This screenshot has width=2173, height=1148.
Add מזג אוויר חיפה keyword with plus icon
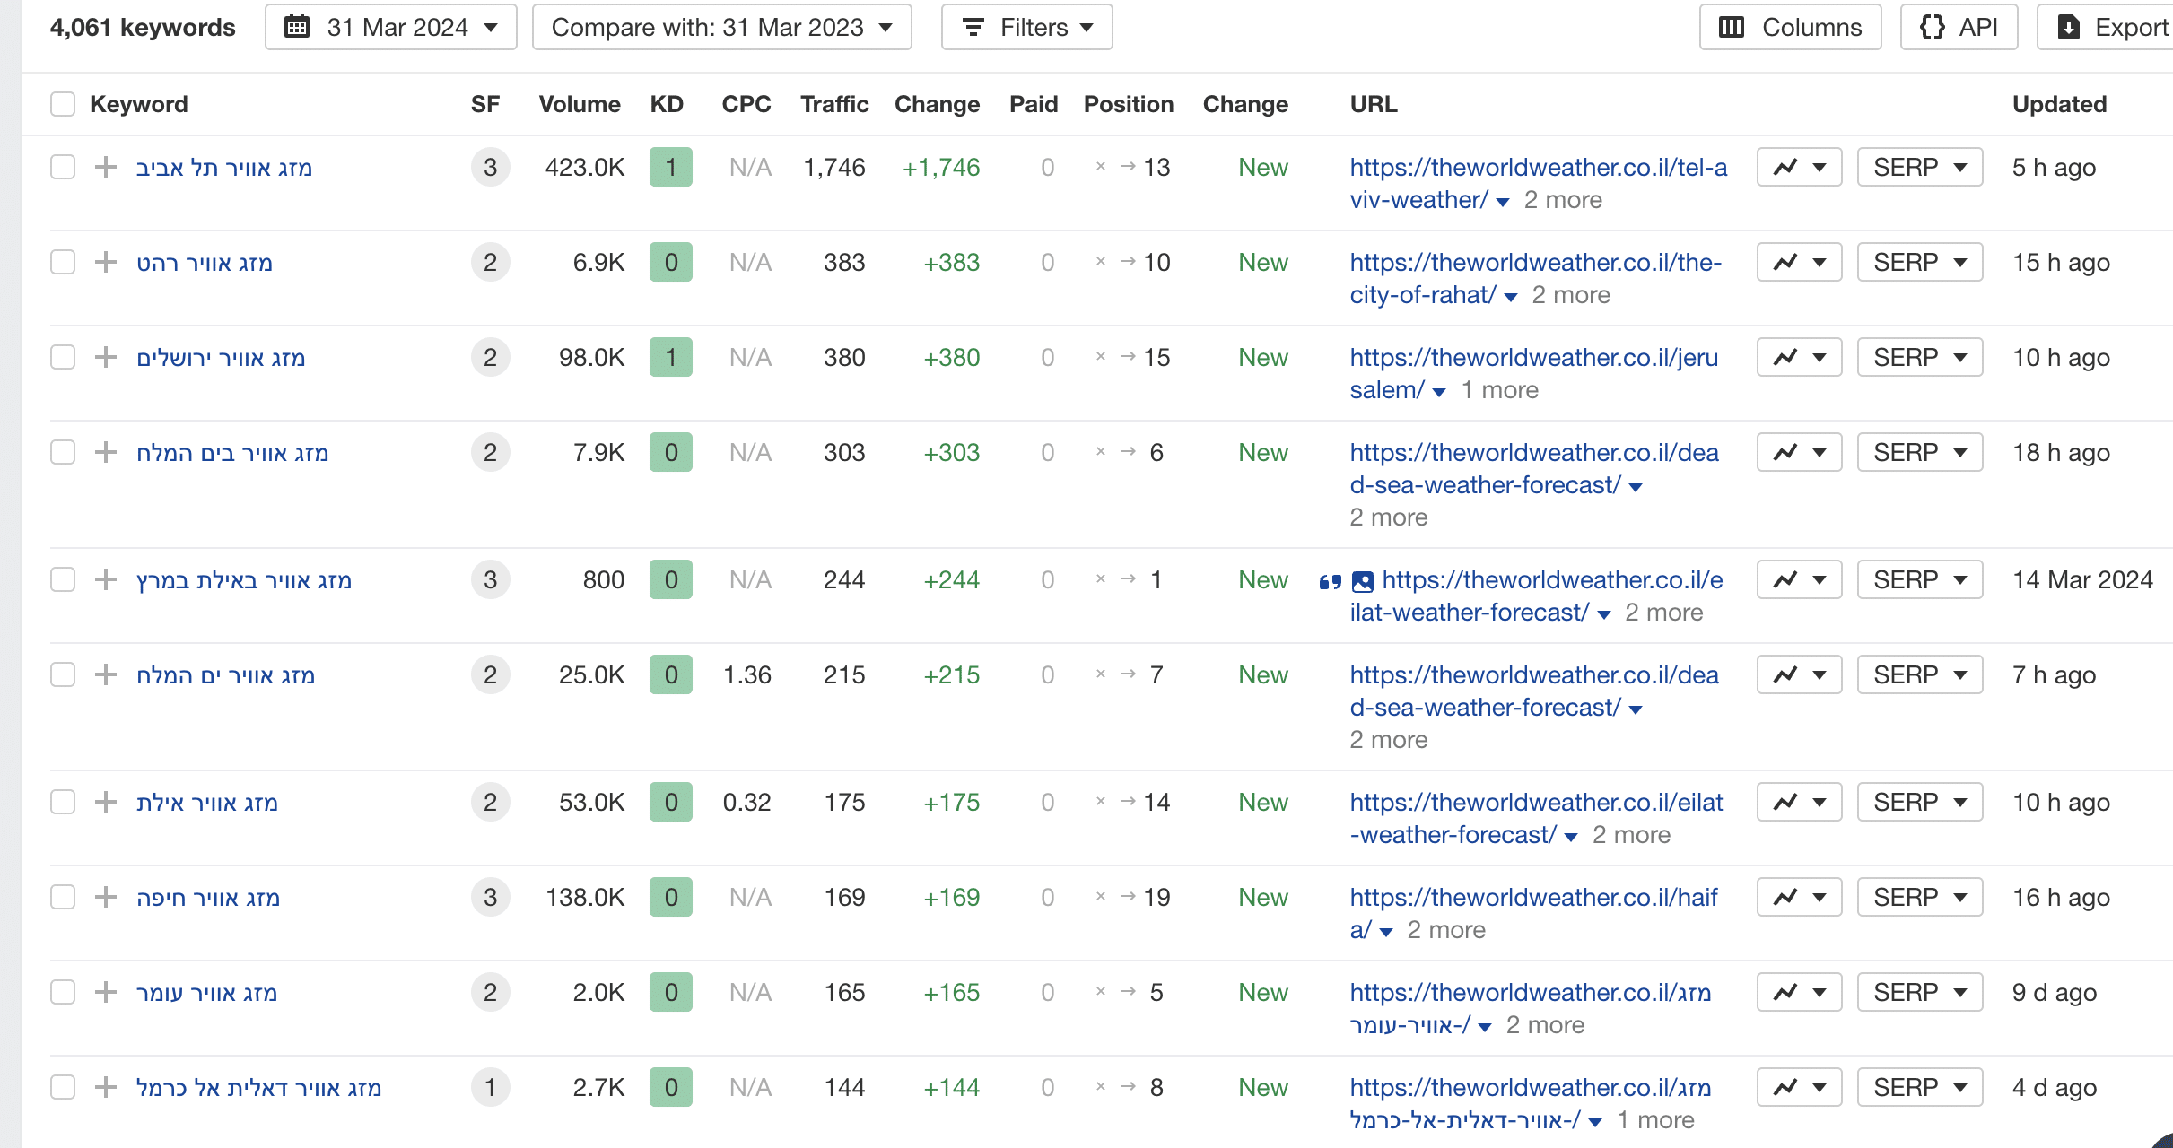point(106,897)
